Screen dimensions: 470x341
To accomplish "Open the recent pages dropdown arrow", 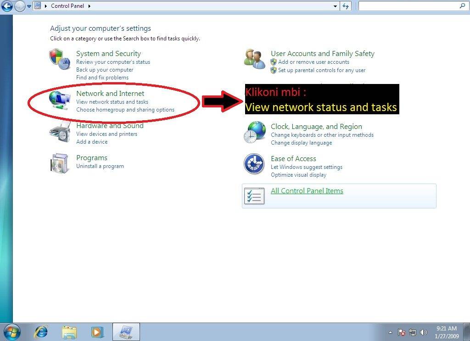I will pos(29,6).
